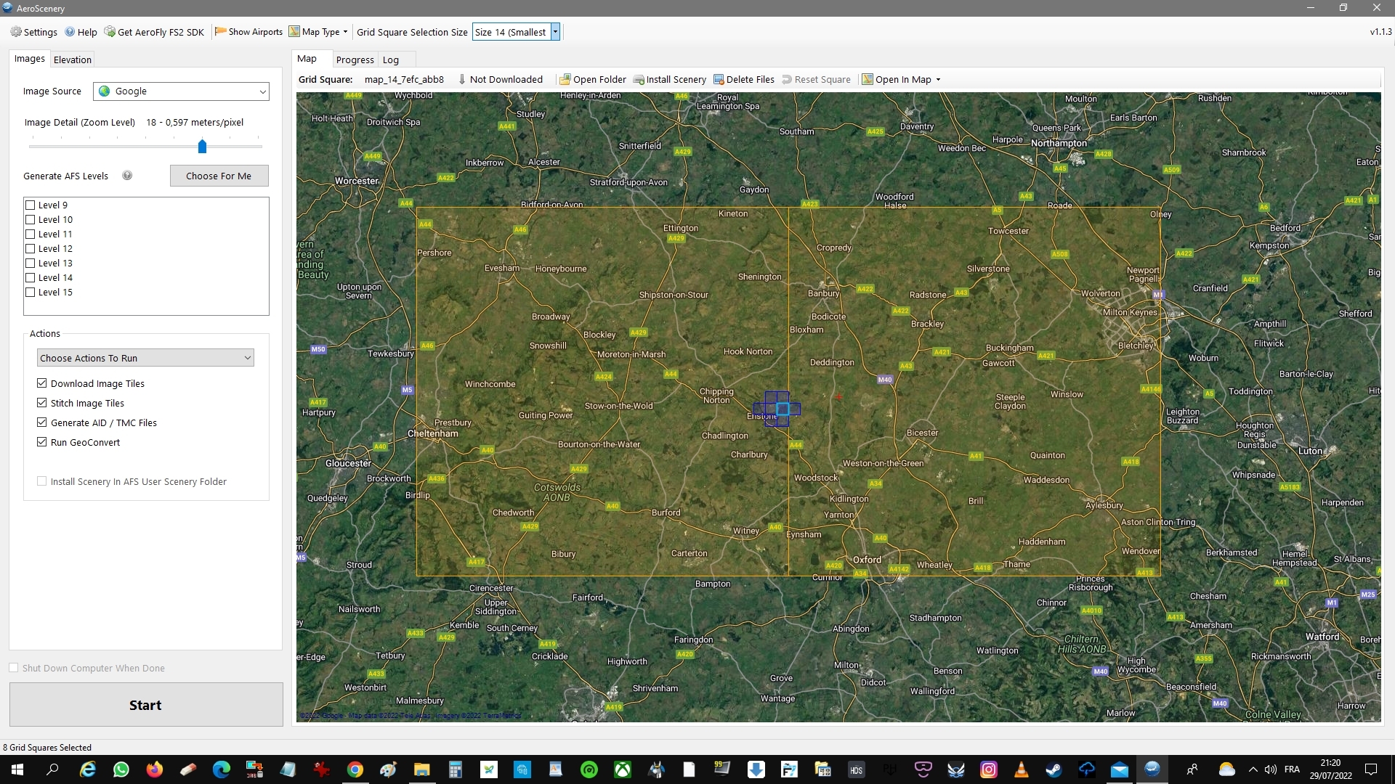This screenshot has width=1395, height=784.
Task: Switch to the Images tab
Action: 29,59
